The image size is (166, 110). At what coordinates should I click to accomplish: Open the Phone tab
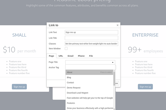pyautogui.click(x=81, y=56)
